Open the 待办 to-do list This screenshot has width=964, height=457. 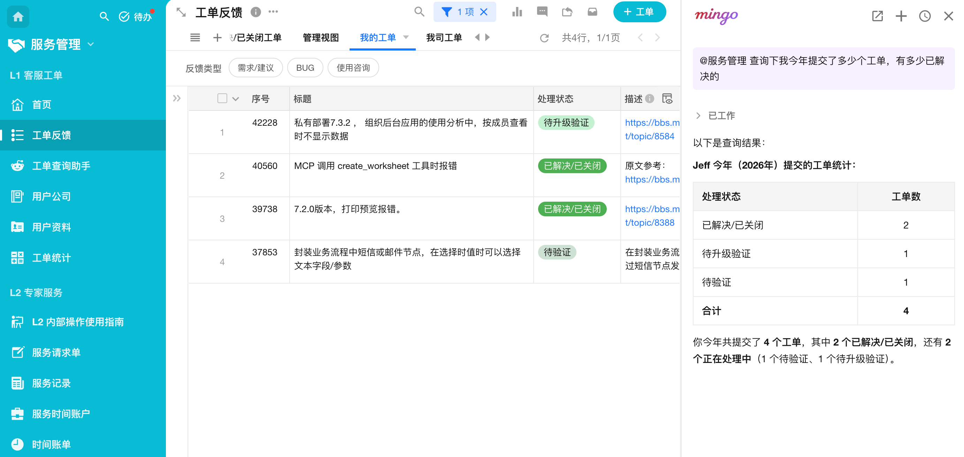(135, 16)
